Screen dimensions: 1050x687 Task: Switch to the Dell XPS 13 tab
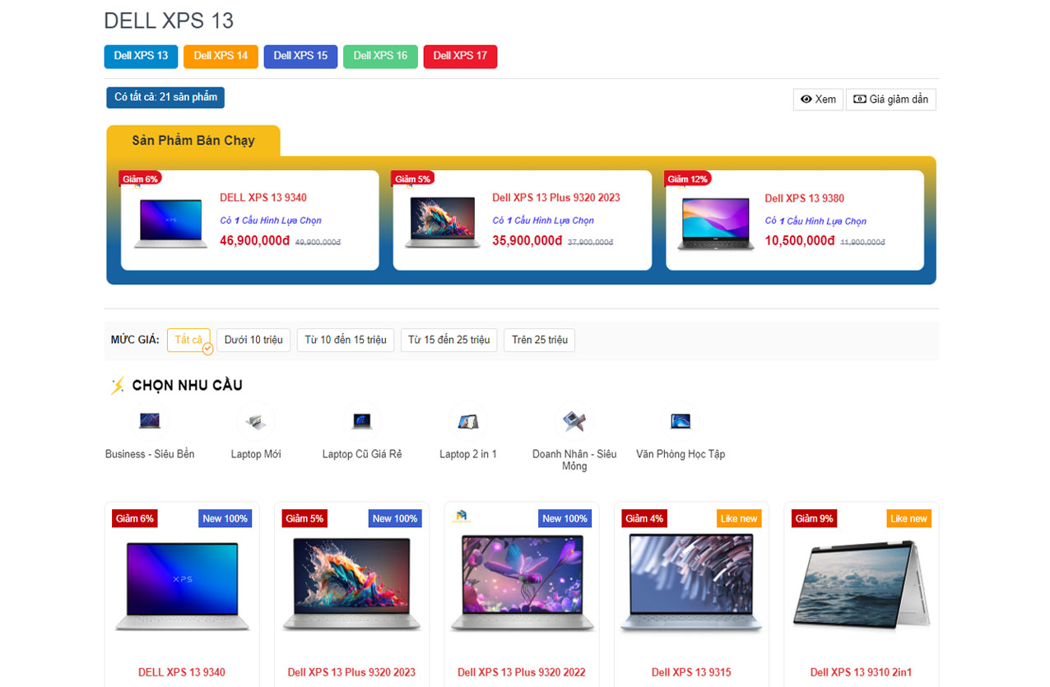[141, 56]
